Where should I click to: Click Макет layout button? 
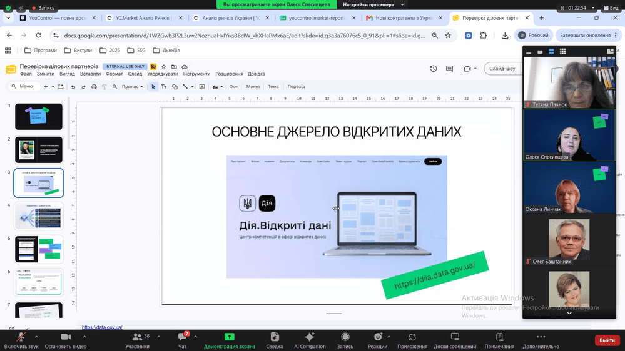coord(253,86)
